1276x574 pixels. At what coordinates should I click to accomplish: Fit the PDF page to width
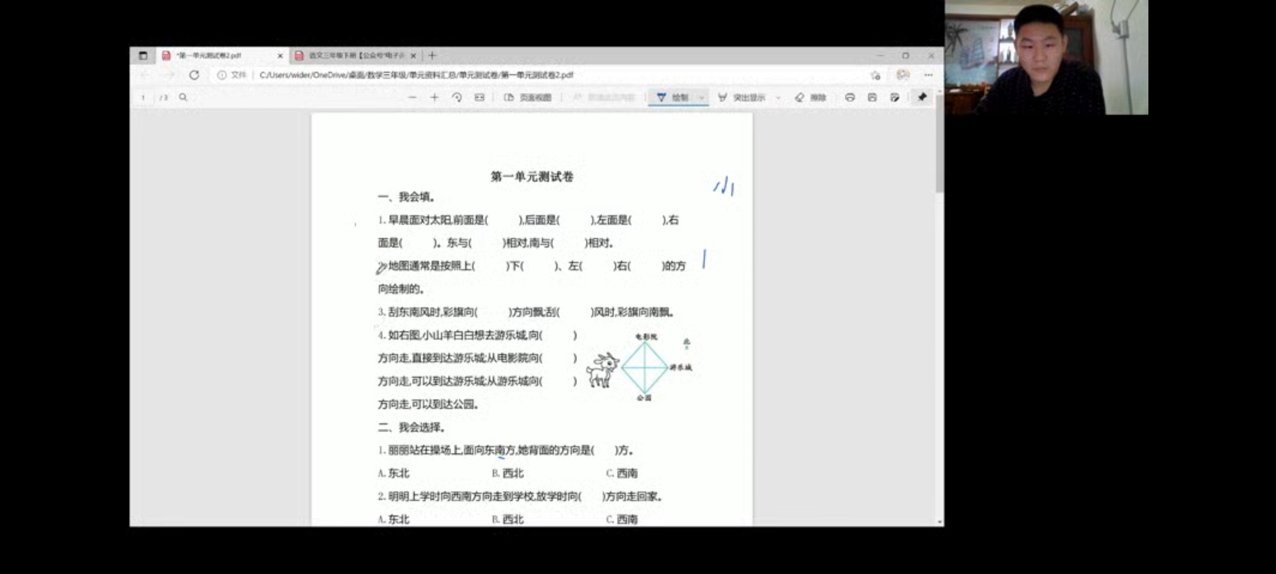[x=480, y=97]
